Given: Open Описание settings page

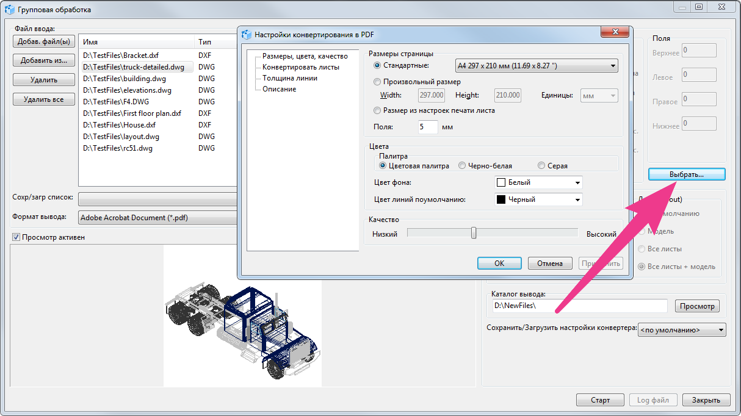Looking at the screenshot, I should coord(279,89).
